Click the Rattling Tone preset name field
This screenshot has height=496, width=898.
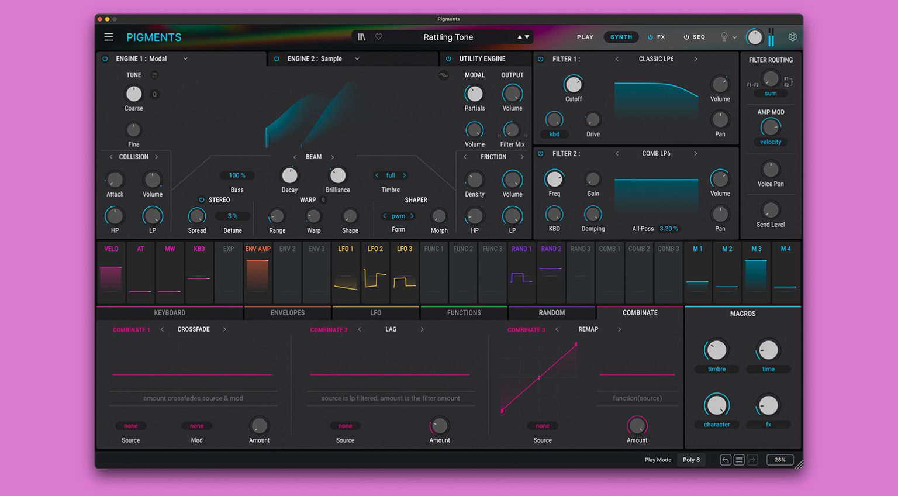click(x=448, y=36)
